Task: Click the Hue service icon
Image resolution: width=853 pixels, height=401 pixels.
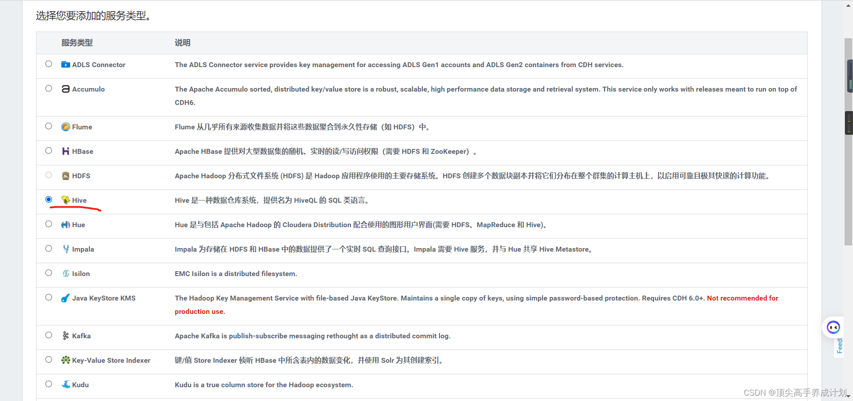Action: tap(65, 225)
